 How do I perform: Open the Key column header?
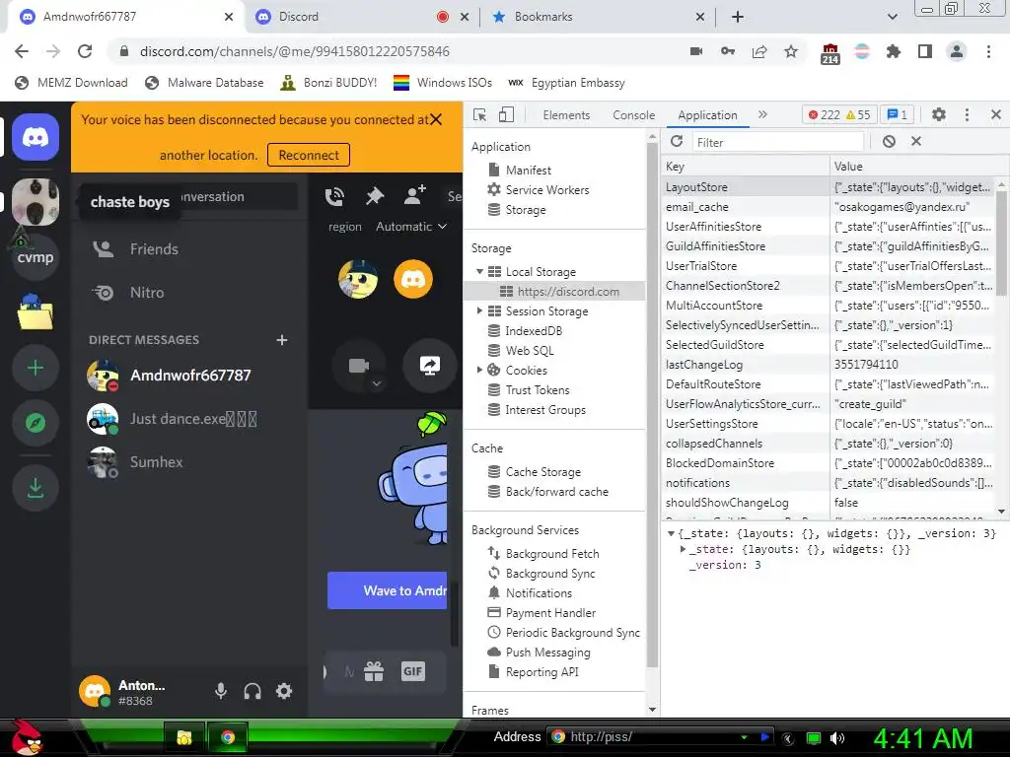point(746,166)
